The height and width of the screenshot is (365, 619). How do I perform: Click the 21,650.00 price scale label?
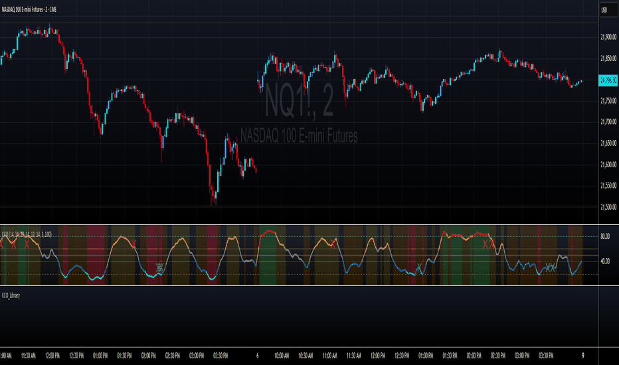[x=608, y=143]
